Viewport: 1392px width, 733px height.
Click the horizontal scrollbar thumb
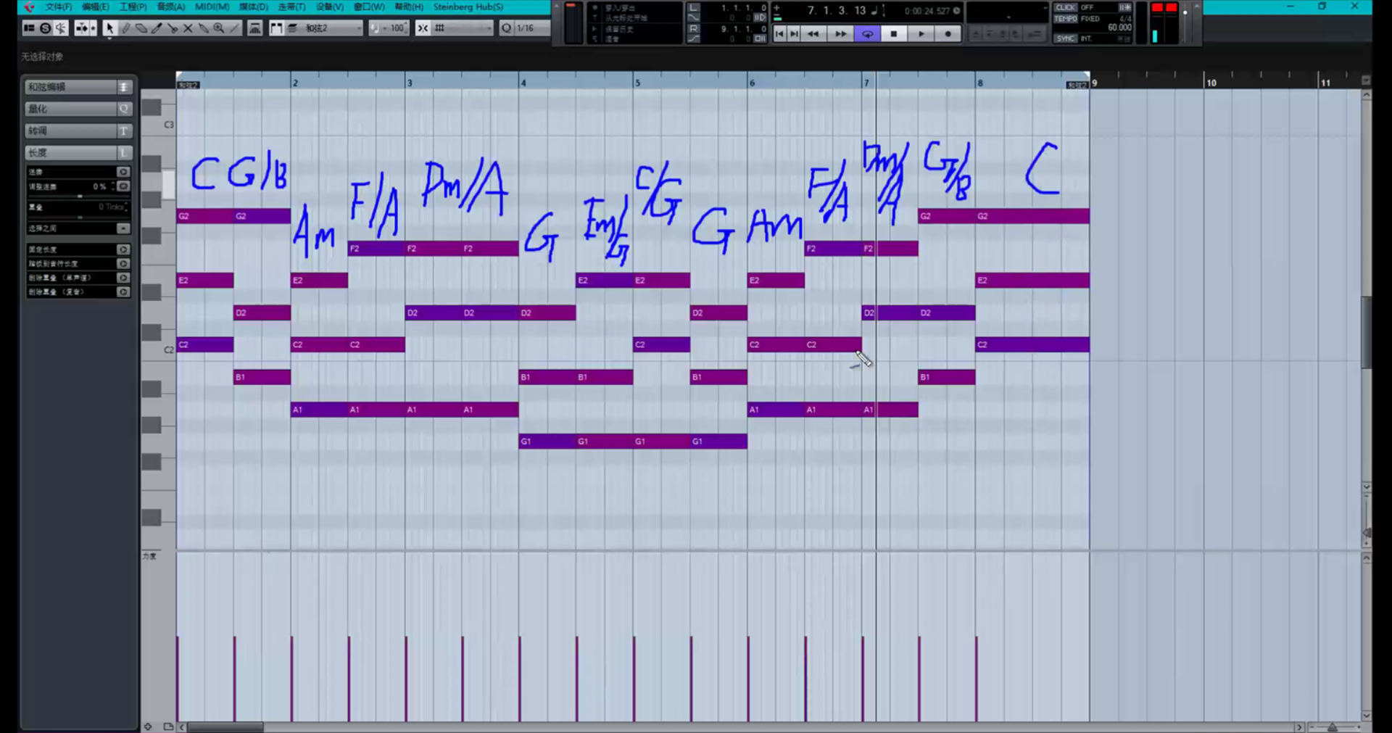pyautogui.click(x=225, y=726)
